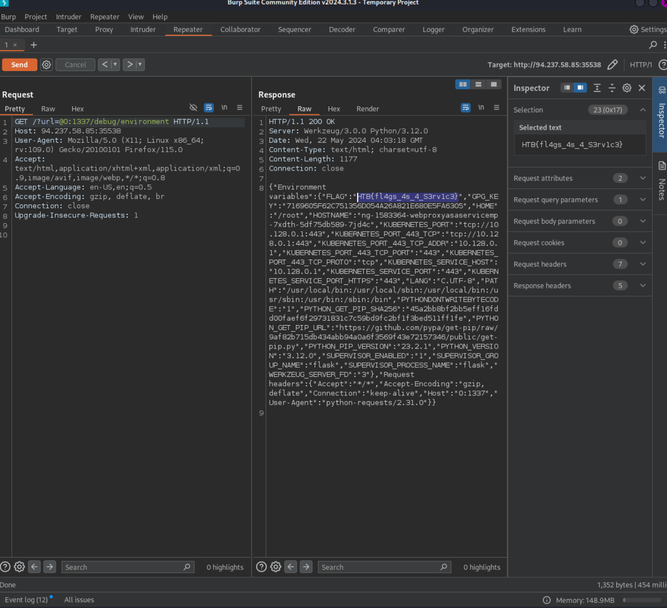Click Request search input field

tap(128, 567)
